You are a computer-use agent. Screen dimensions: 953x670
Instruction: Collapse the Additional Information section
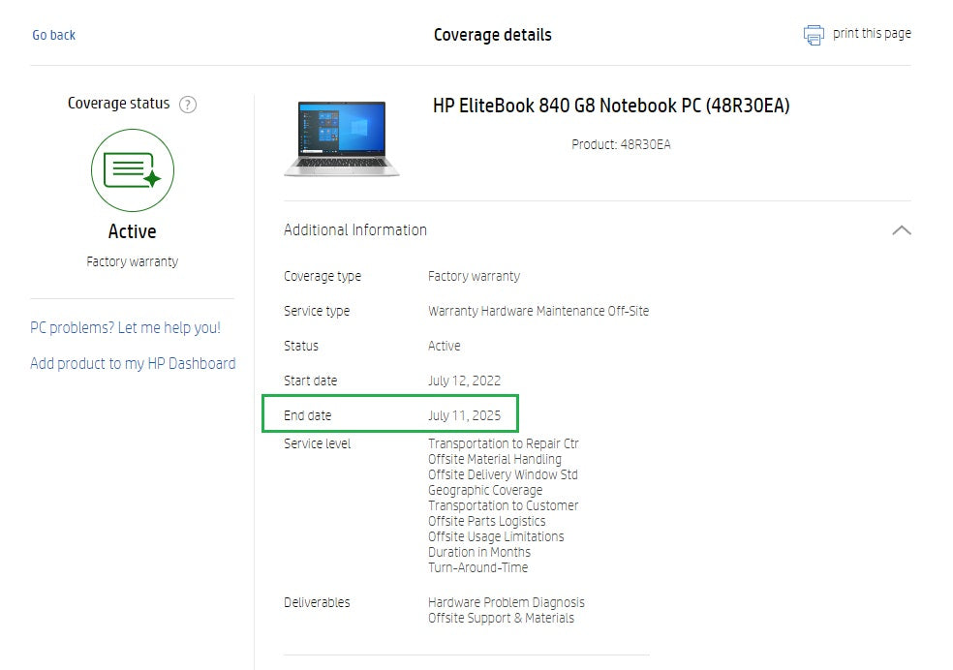tap(902, 230)
